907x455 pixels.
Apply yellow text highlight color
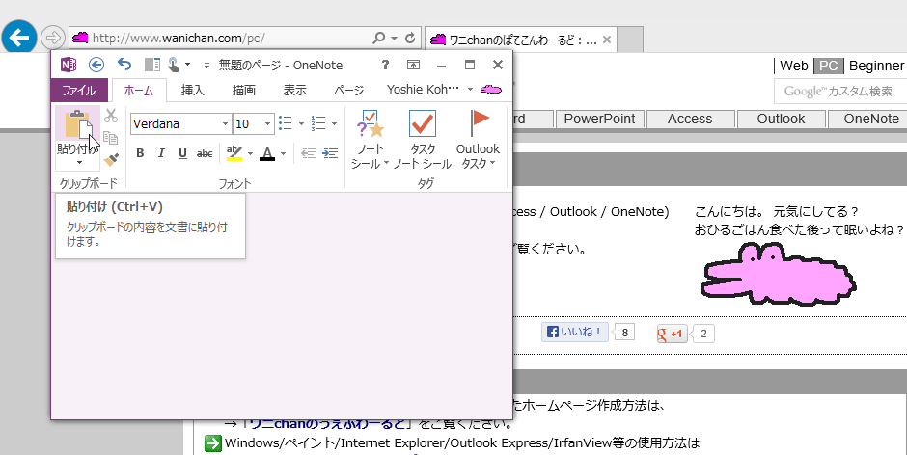[x=234, y=153]
